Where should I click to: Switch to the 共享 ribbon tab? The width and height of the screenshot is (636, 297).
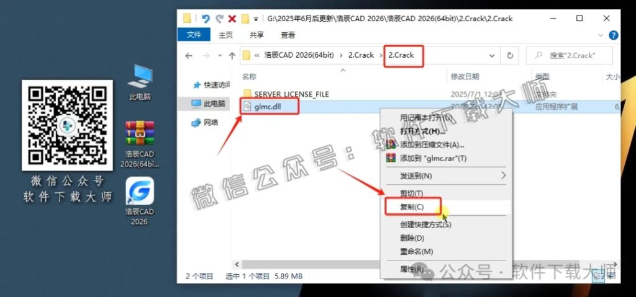point(257,35)
